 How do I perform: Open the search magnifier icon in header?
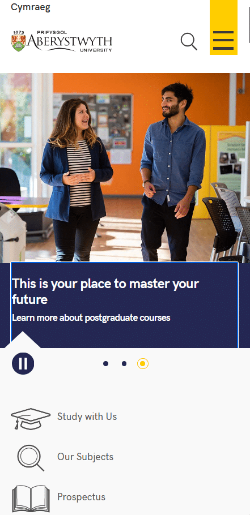189,42
